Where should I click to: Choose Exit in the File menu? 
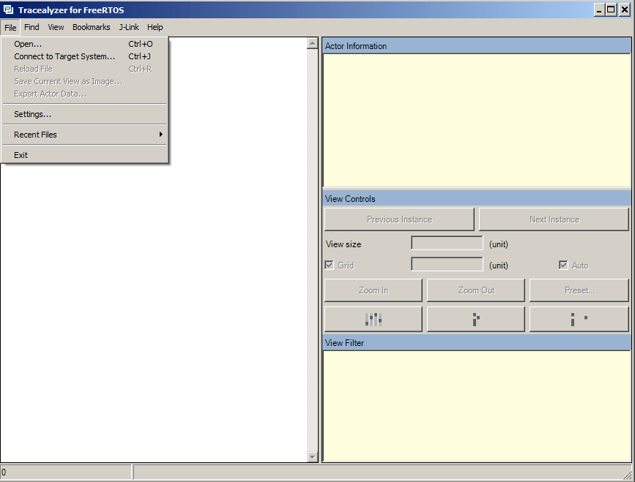coord(85,155)
